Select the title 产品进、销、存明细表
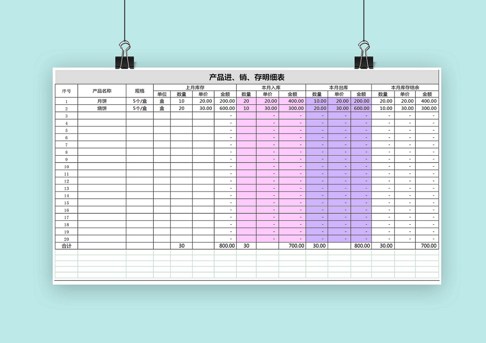Image resolution: width=486 pixels, height=343 pixels. pos(247,77)
